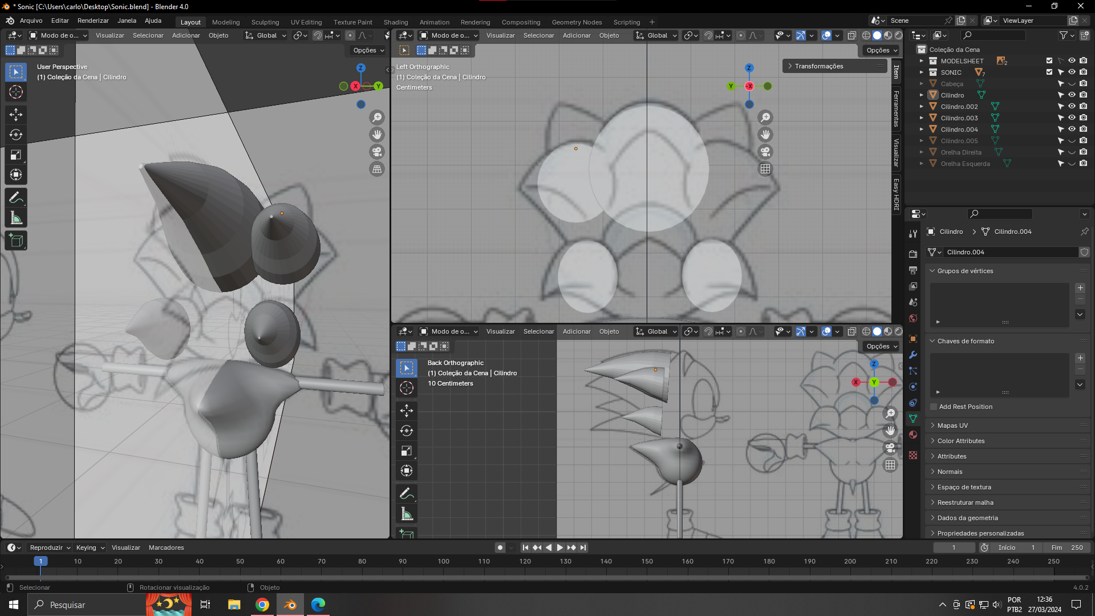Click frame 100 on the timeline
Screen dimensions: 1095x616
tap(444, 561)
